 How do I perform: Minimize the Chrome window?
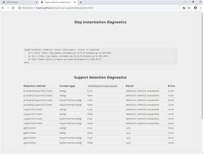tap(186, 2)
